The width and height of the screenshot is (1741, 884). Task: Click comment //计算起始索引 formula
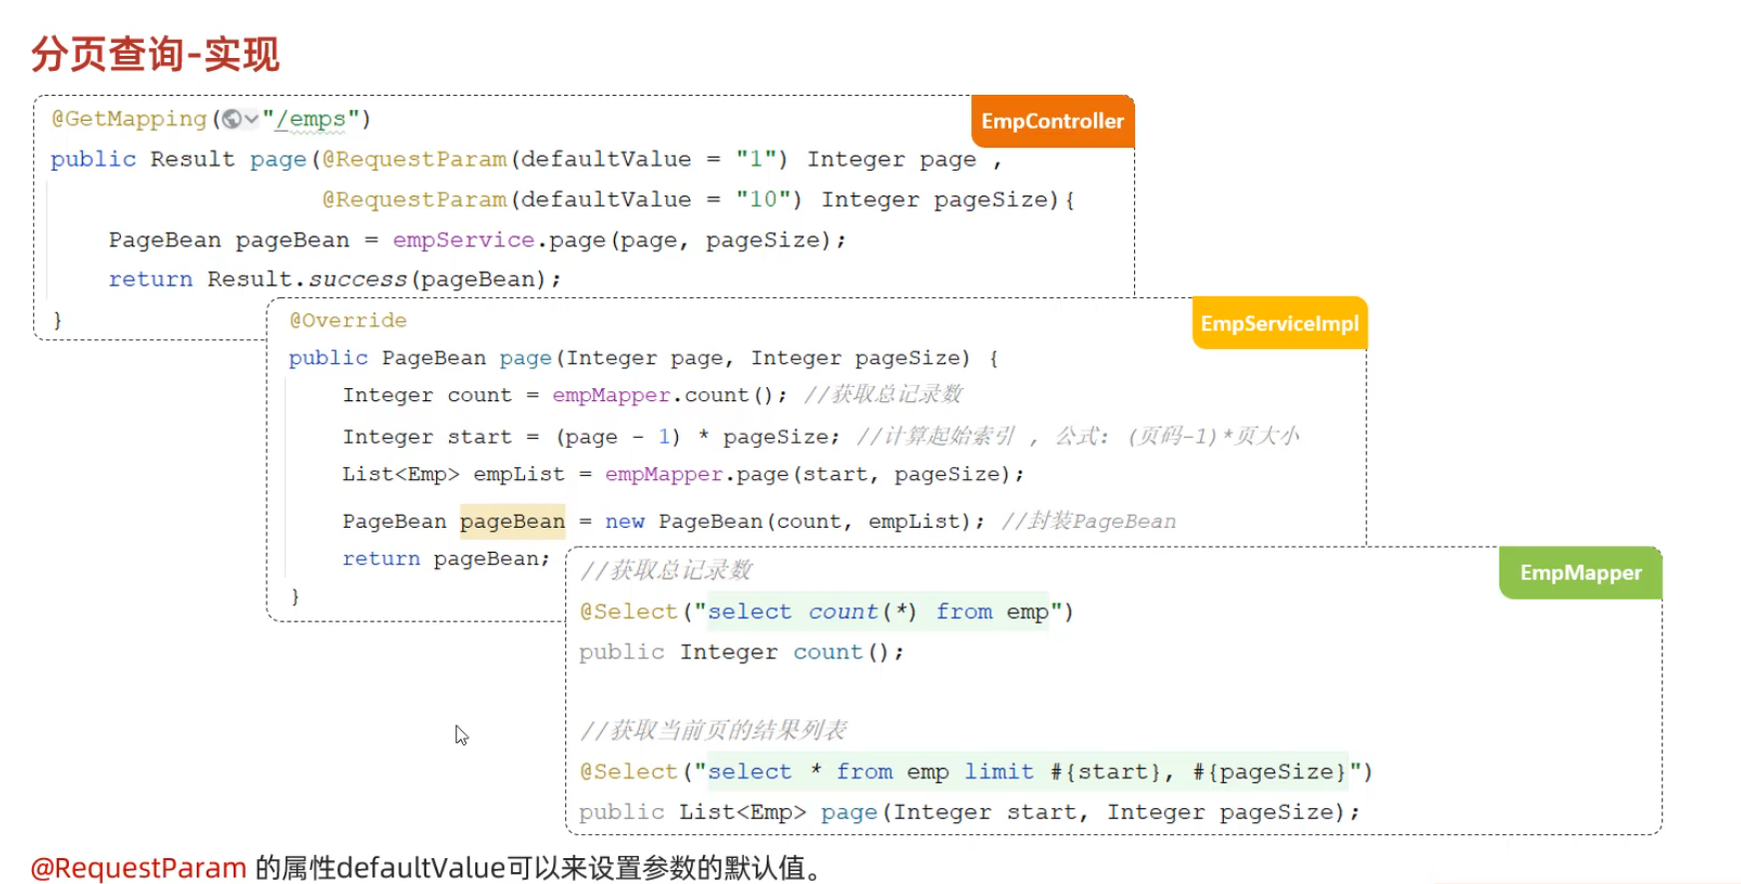1078,436
